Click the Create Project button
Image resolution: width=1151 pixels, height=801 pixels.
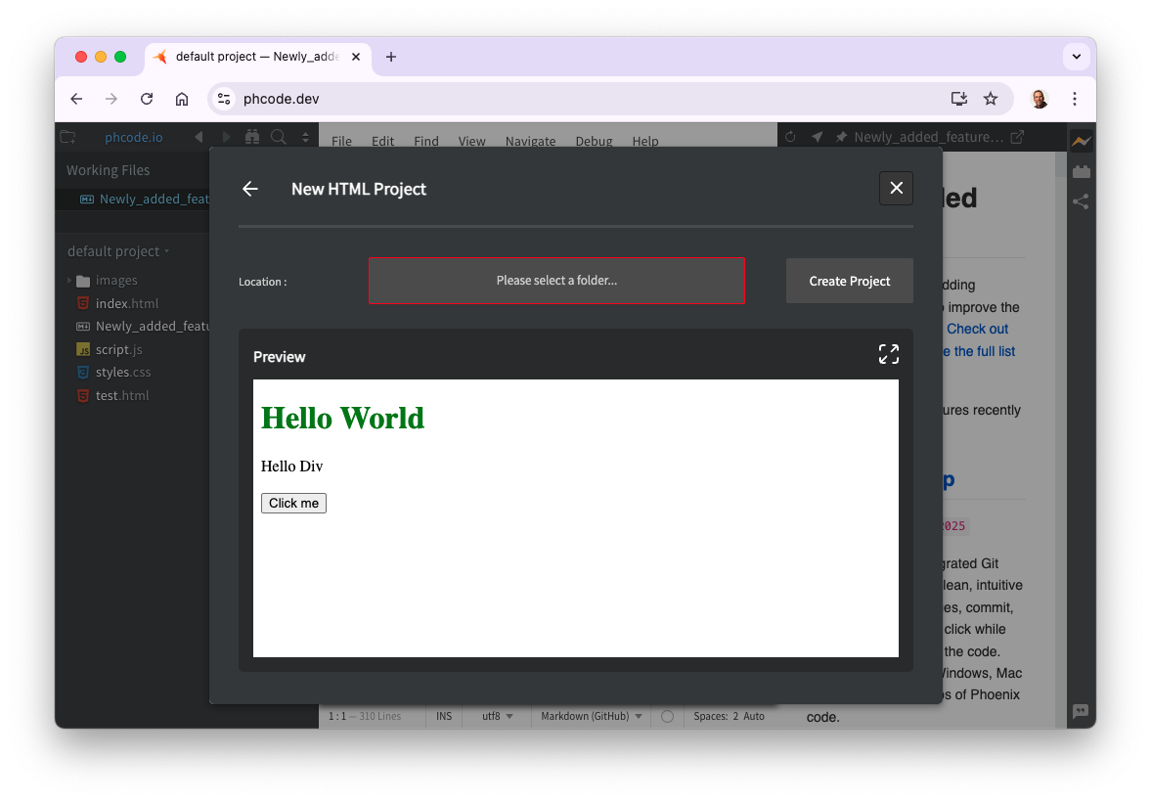pyautogui.click(x=849, y=281)
